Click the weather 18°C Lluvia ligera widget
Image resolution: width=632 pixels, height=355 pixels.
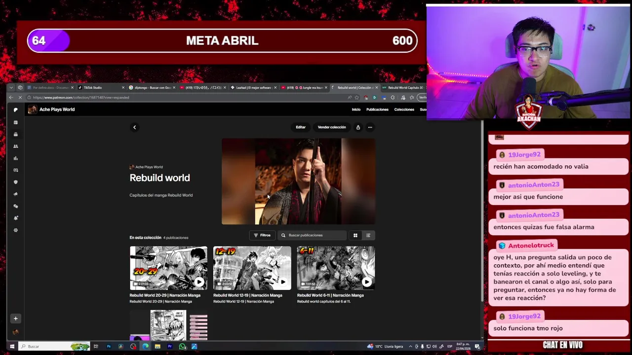(x=385, y=347)
